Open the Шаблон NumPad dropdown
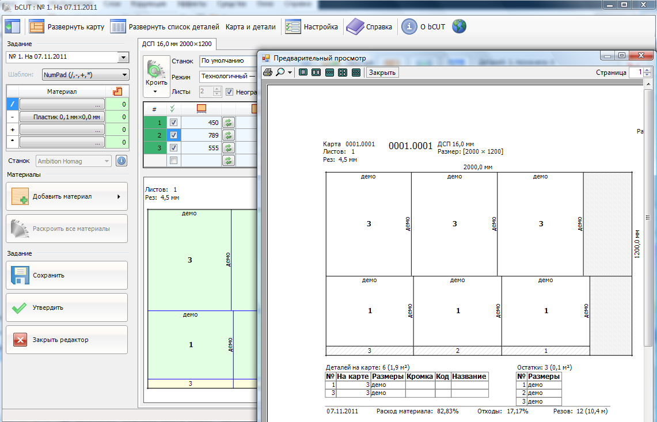Image resolution: width=657 pixels, height=422 pixels. click(x=124, y=75)
